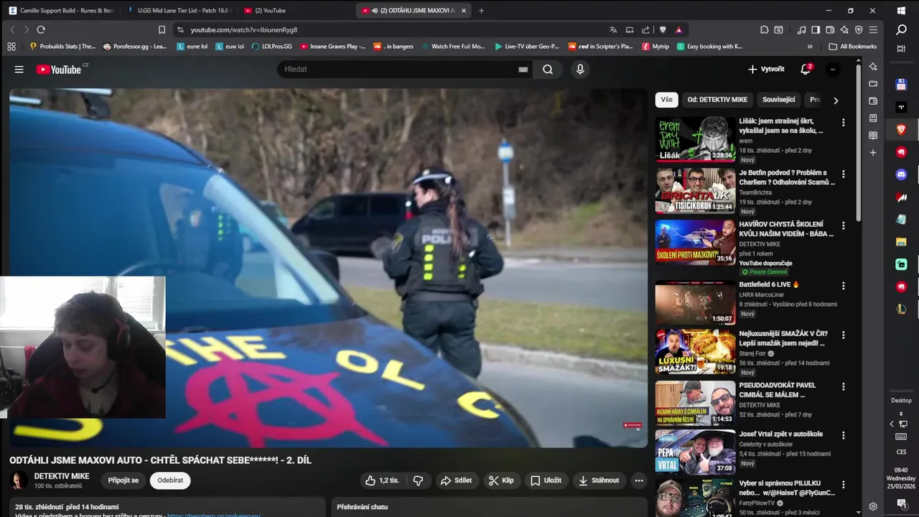Viewport: 919px width, 517px height.
Task: Open the on-screen keyboard in the search box
Action: tap(523, 69)
